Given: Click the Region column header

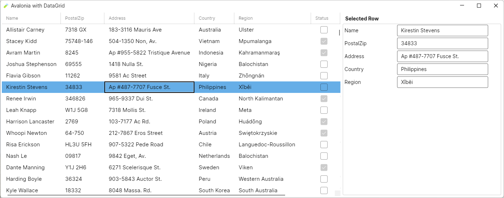Looking at the screenshot, I should [x=273, y=18].
